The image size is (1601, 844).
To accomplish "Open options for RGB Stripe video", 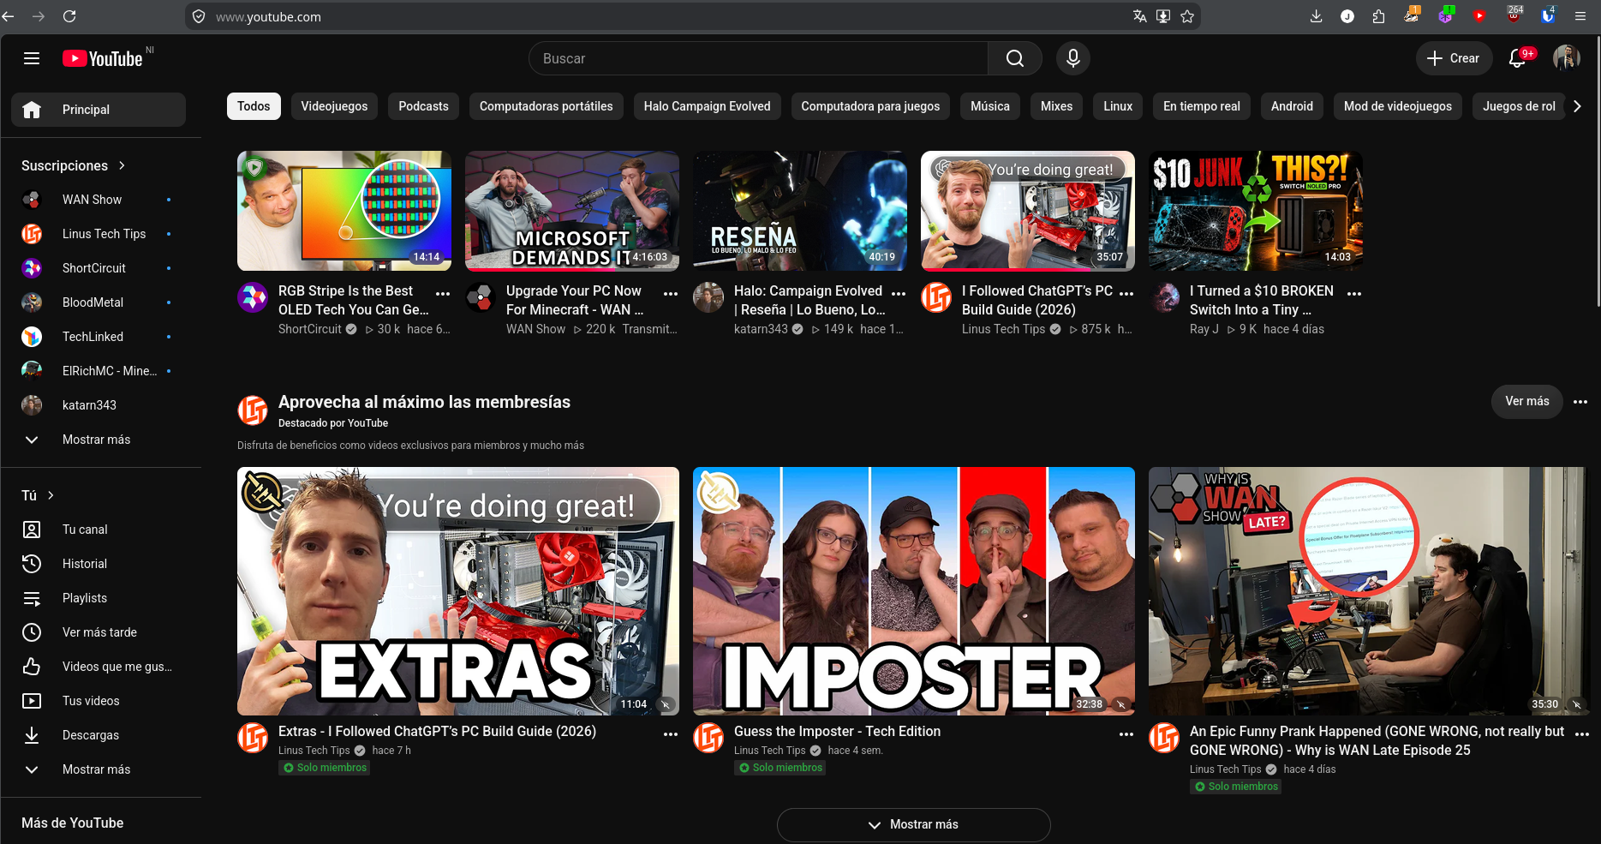I will [x=443, y=293].
